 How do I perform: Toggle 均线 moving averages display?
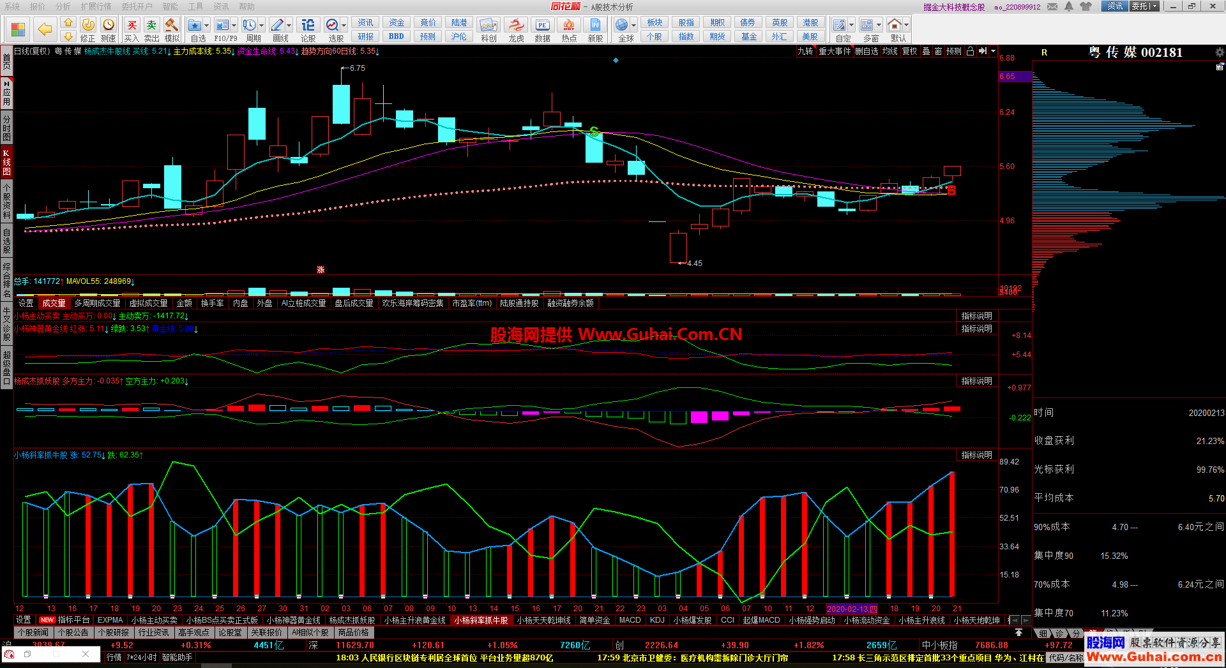pos(890,51)
